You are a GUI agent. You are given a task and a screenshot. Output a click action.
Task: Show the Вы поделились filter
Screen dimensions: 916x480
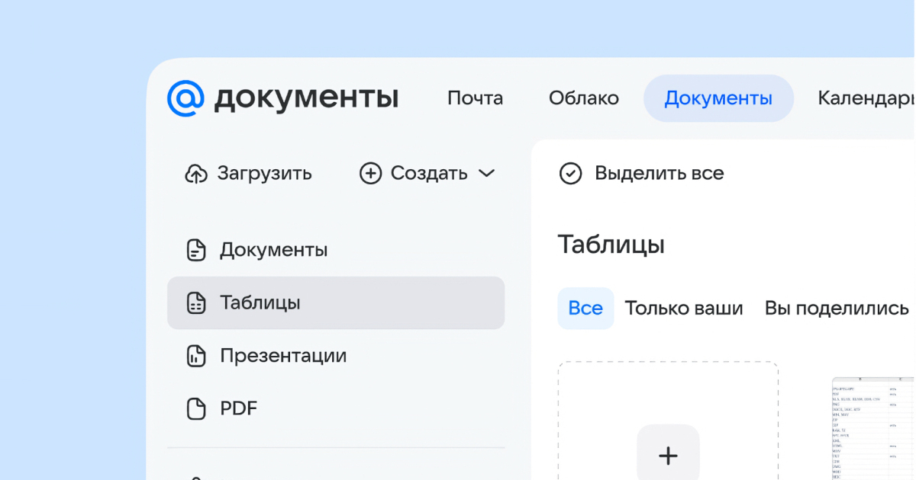(837, 309)
